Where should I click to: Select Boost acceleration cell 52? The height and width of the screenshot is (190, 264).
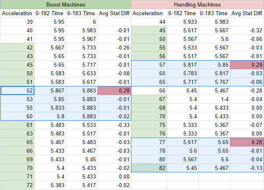[18, 90]
